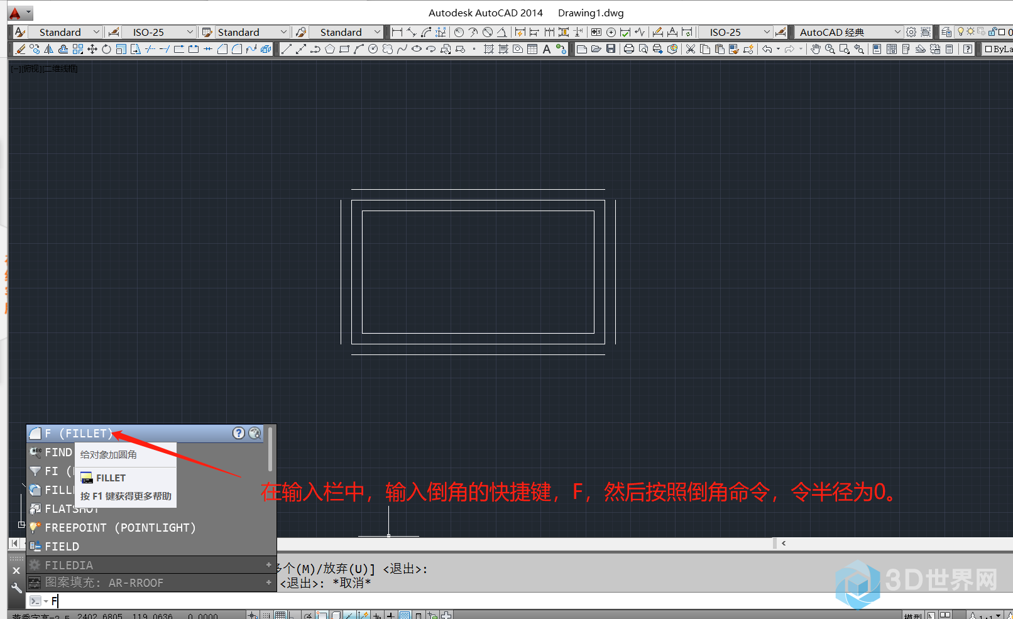Select the Chamfer tool

222,49
